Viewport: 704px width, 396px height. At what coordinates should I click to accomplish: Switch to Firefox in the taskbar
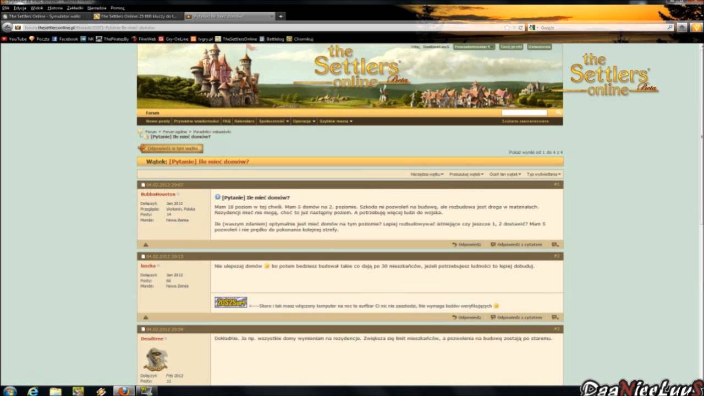(124, 391)
